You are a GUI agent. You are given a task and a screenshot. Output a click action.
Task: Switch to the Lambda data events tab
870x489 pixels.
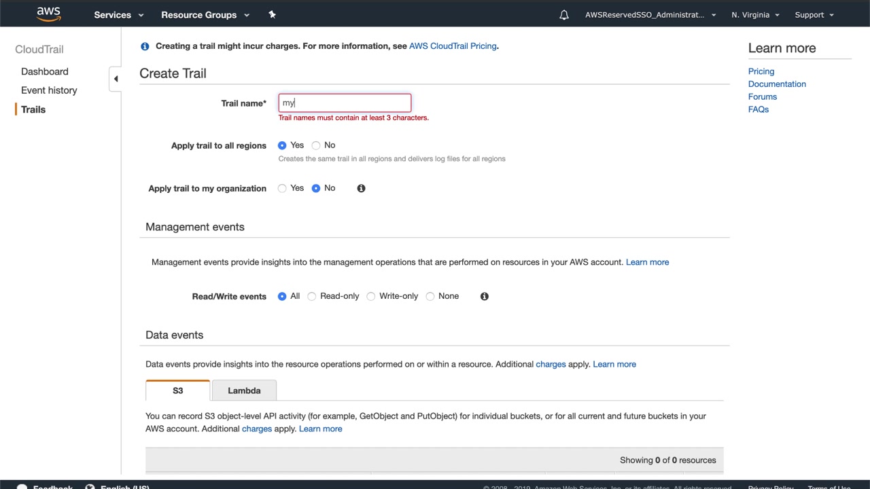244,391
